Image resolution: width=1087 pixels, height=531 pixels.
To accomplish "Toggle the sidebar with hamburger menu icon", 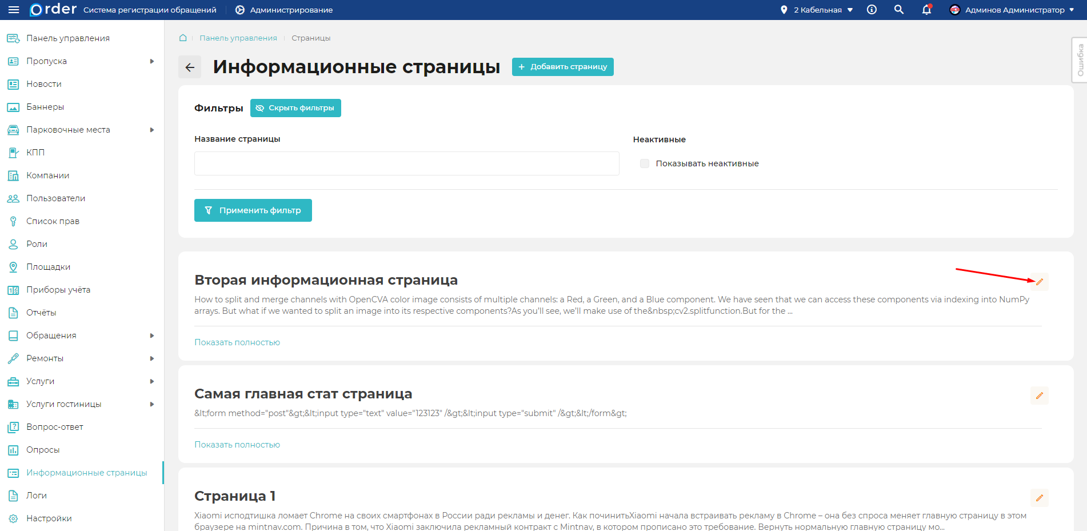I will 14,9.
